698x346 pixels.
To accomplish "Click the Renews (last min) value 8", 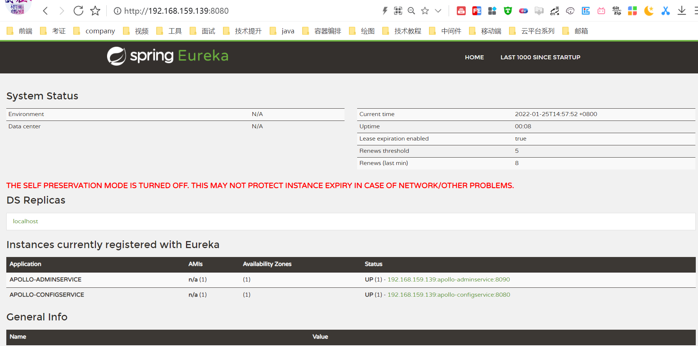I will 517,163.
